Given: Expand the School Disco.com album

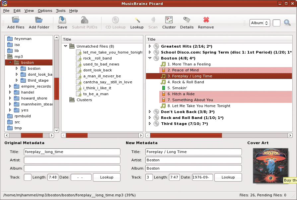Looking at the screenshot, I should click(x=150, y=52).
